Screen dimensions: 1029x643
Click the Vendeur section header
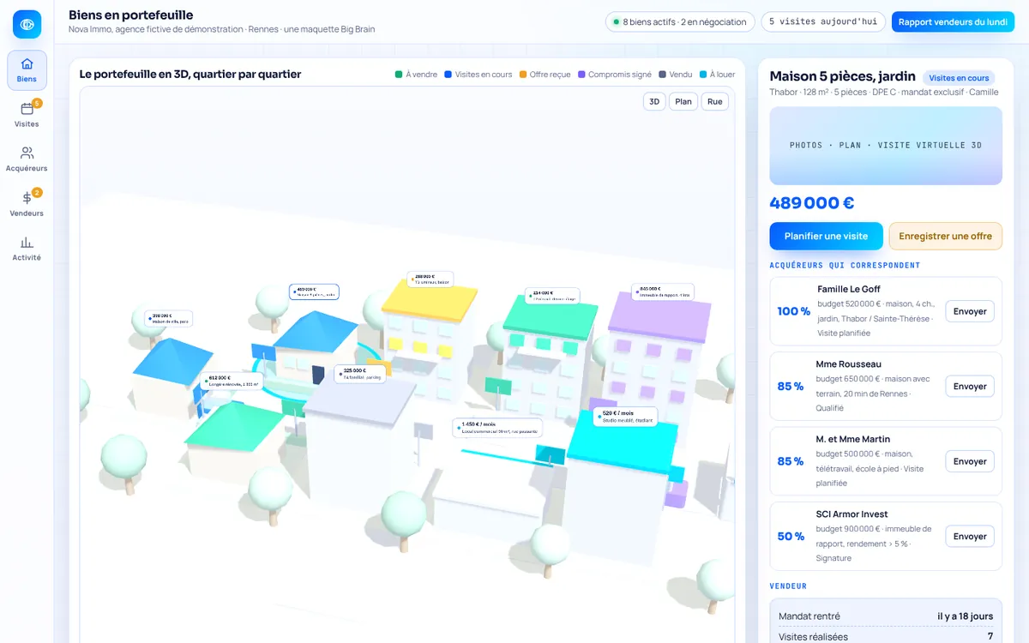coord(788,586)
